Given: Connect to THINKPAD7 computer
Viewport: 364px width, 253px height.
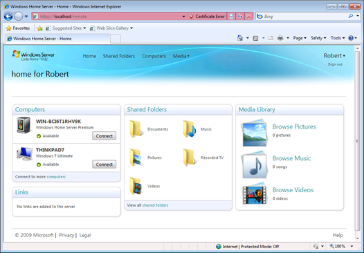Looking at the screenshot, I should 104,165.
